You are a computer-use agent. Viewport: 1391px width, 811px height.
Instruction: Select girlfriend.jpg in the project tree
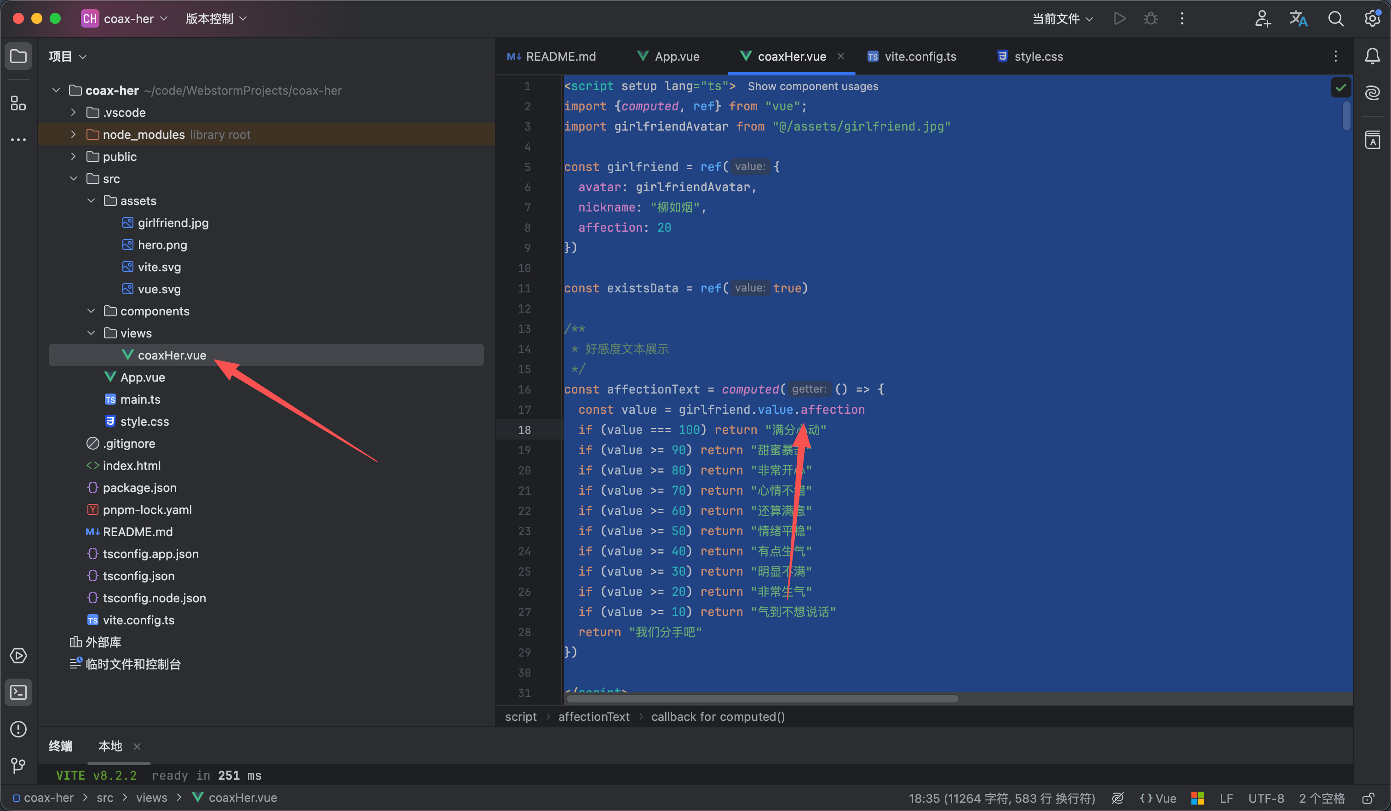pyautogui.click(x=173, y=223)
